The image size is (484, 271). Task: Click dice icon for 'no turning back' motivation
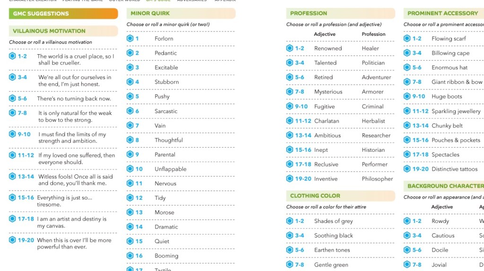12,99
